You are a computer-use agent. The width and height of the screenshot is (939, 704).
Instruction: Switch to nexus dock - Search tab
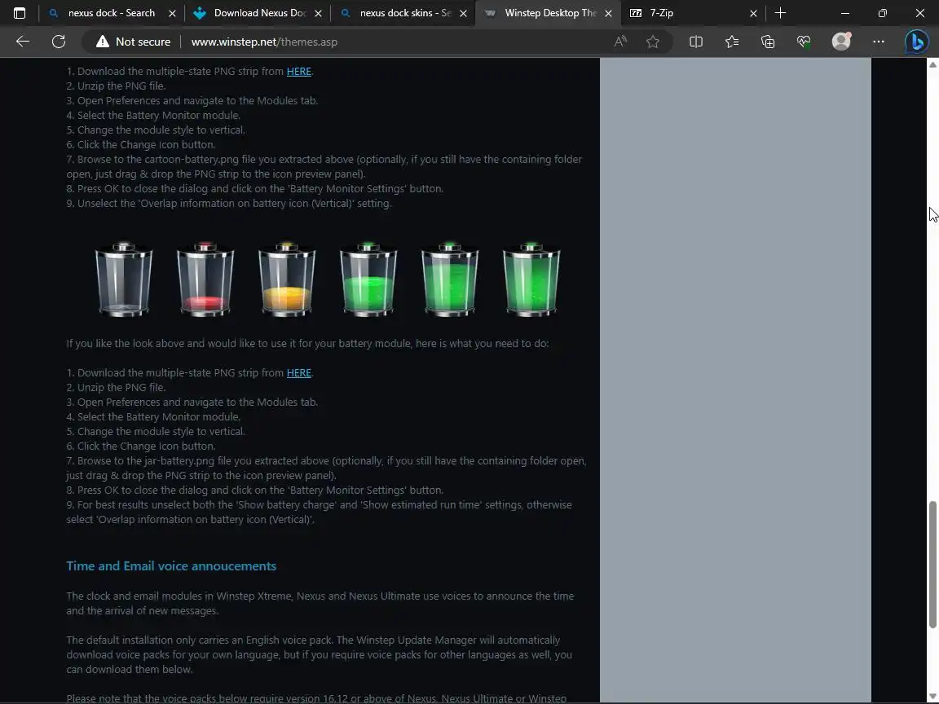pyautogui.click(x=111, y=12)
